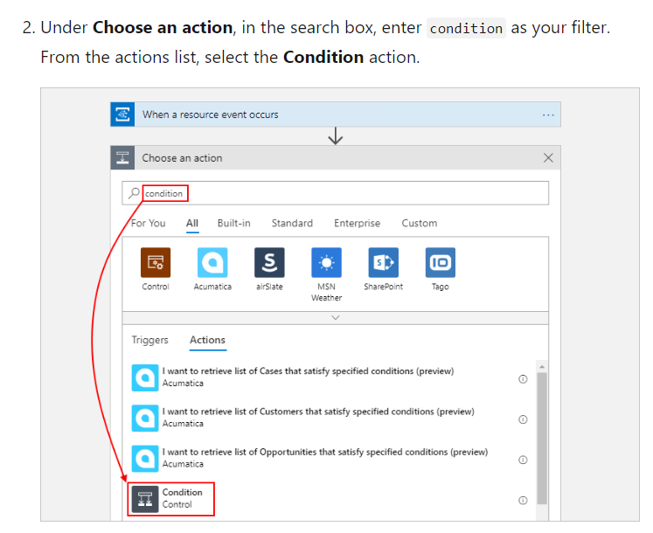Focus the condition search box

coord(336,193)
